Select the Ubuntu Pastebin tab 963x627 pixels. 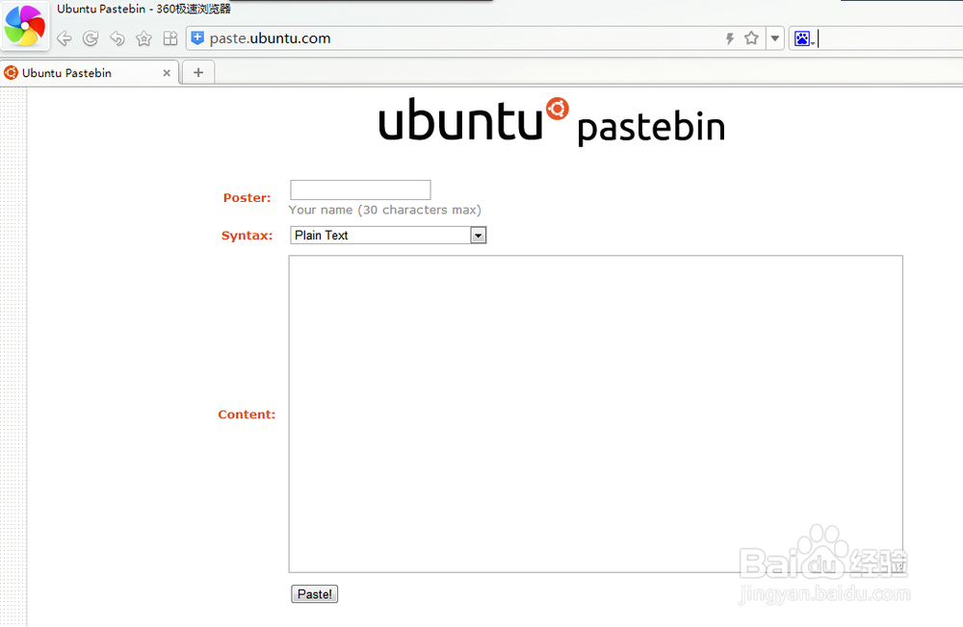point(90,73)
